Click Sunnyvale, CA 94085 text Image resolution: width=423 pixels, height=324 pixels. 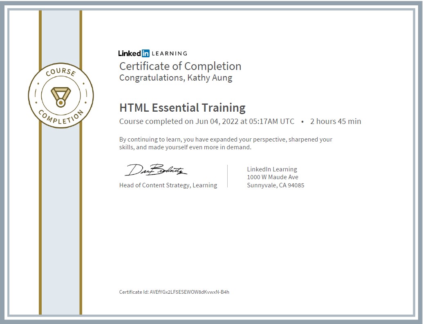click(x=275, y=185)
